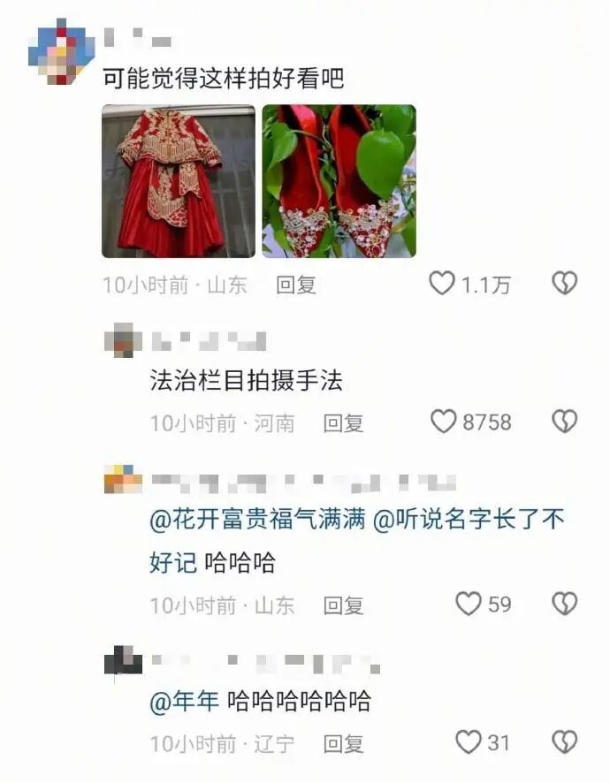Dislike the Liaoning comment with 31 likes
This screenshot has height=783, width=610.
[565, 742]
